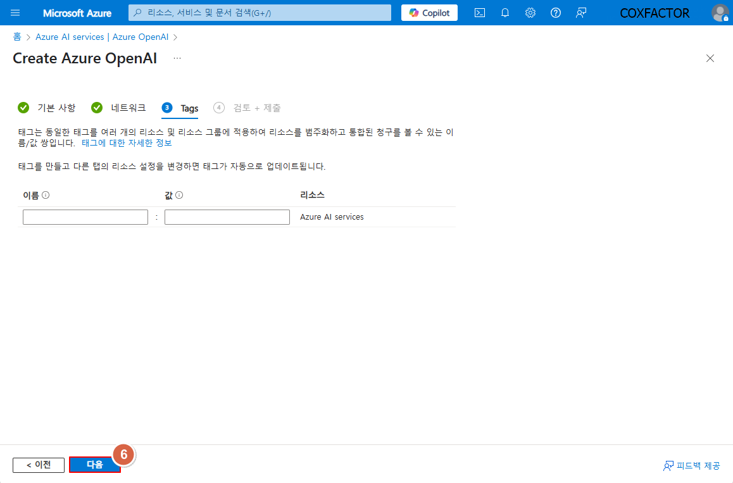Viewport: 733px width, 483px height.
Task: Go back with 이전 button
Action: tap(39, 465)
